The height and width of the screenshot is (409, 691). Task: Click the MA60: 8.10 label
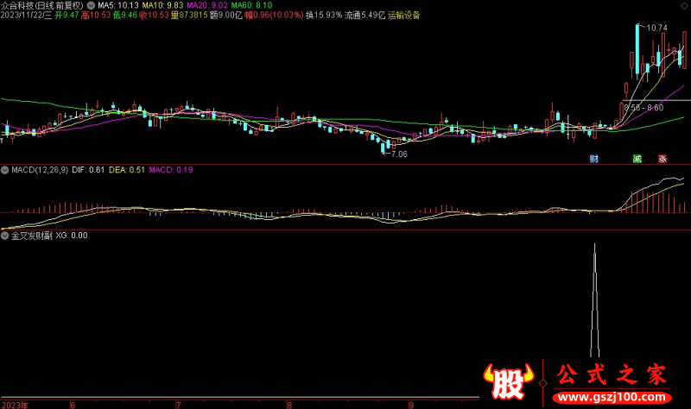click(x=251, y=5)
